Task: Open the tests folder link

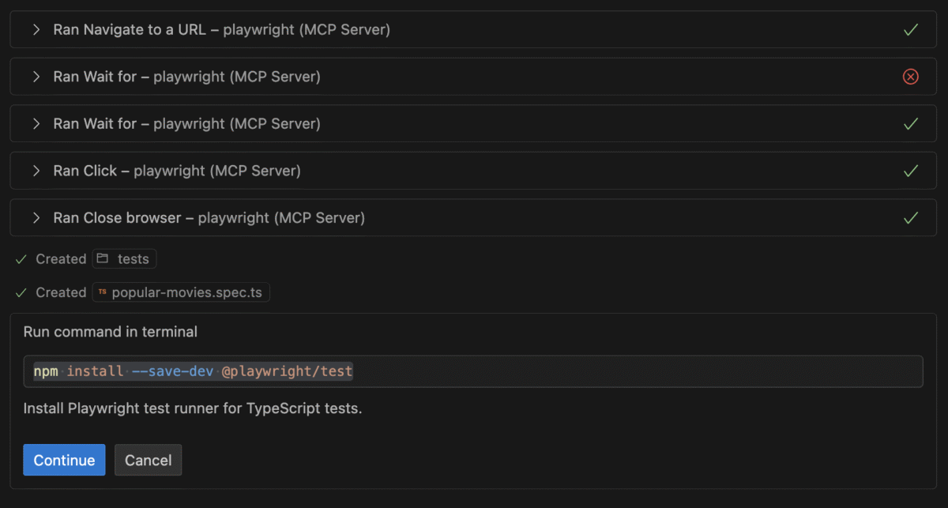Action: [x=125, y=259]
